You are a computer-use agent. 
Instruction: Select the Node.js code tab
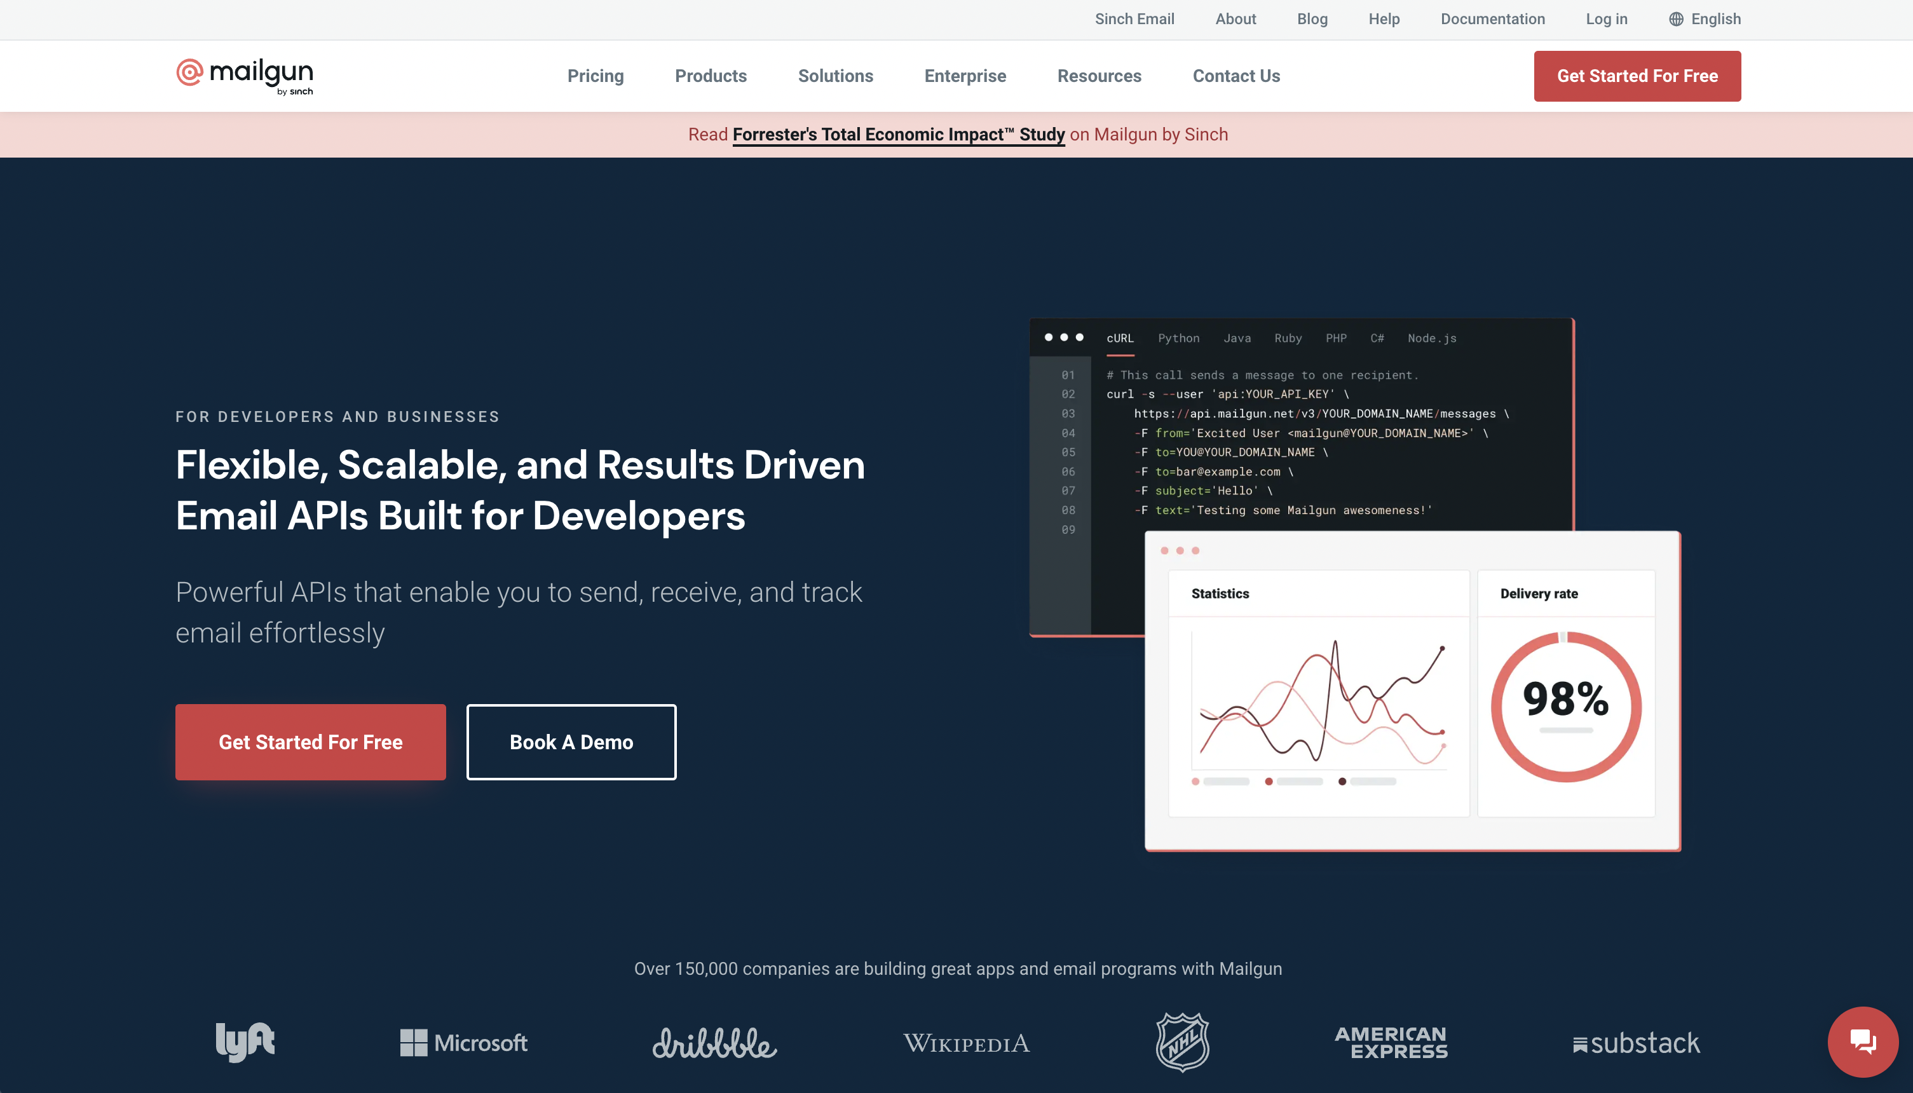click(x=1431, y=339)
